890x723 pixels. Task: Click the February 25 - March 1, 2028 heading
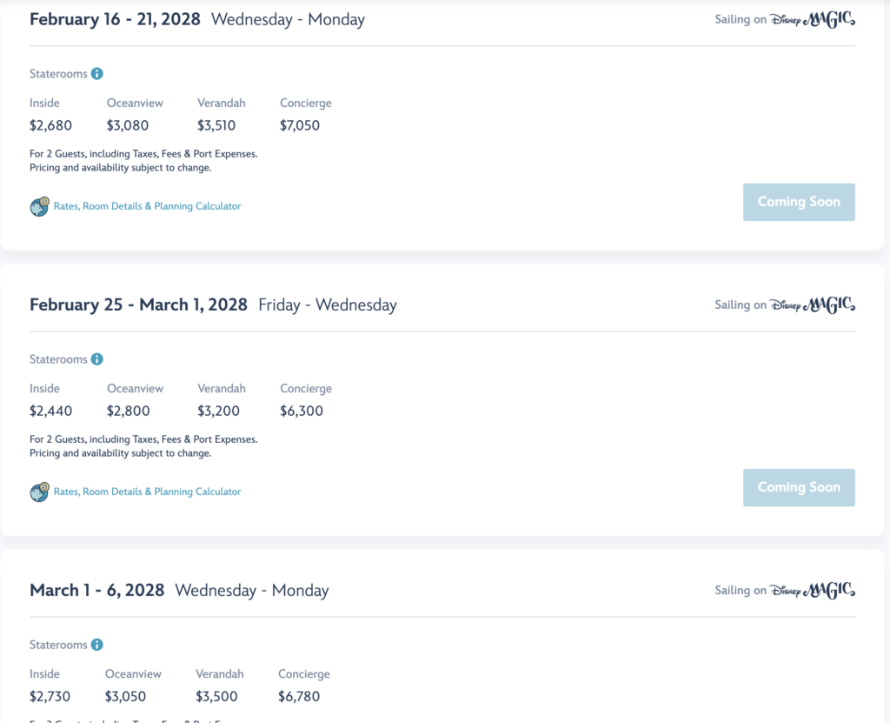[138, 305]
